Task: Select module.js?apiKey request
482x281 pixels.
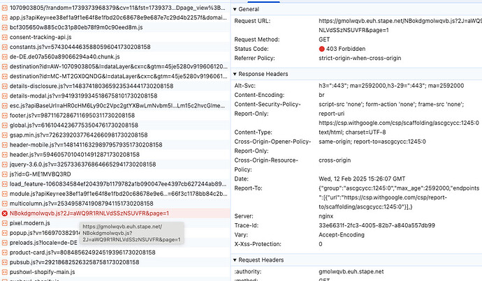Action: tap(115, 194)
